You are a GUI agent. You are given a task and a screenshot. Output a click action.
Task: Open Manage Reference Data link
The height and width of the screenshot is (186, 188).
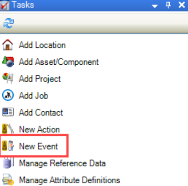click(x=62, y=163)
